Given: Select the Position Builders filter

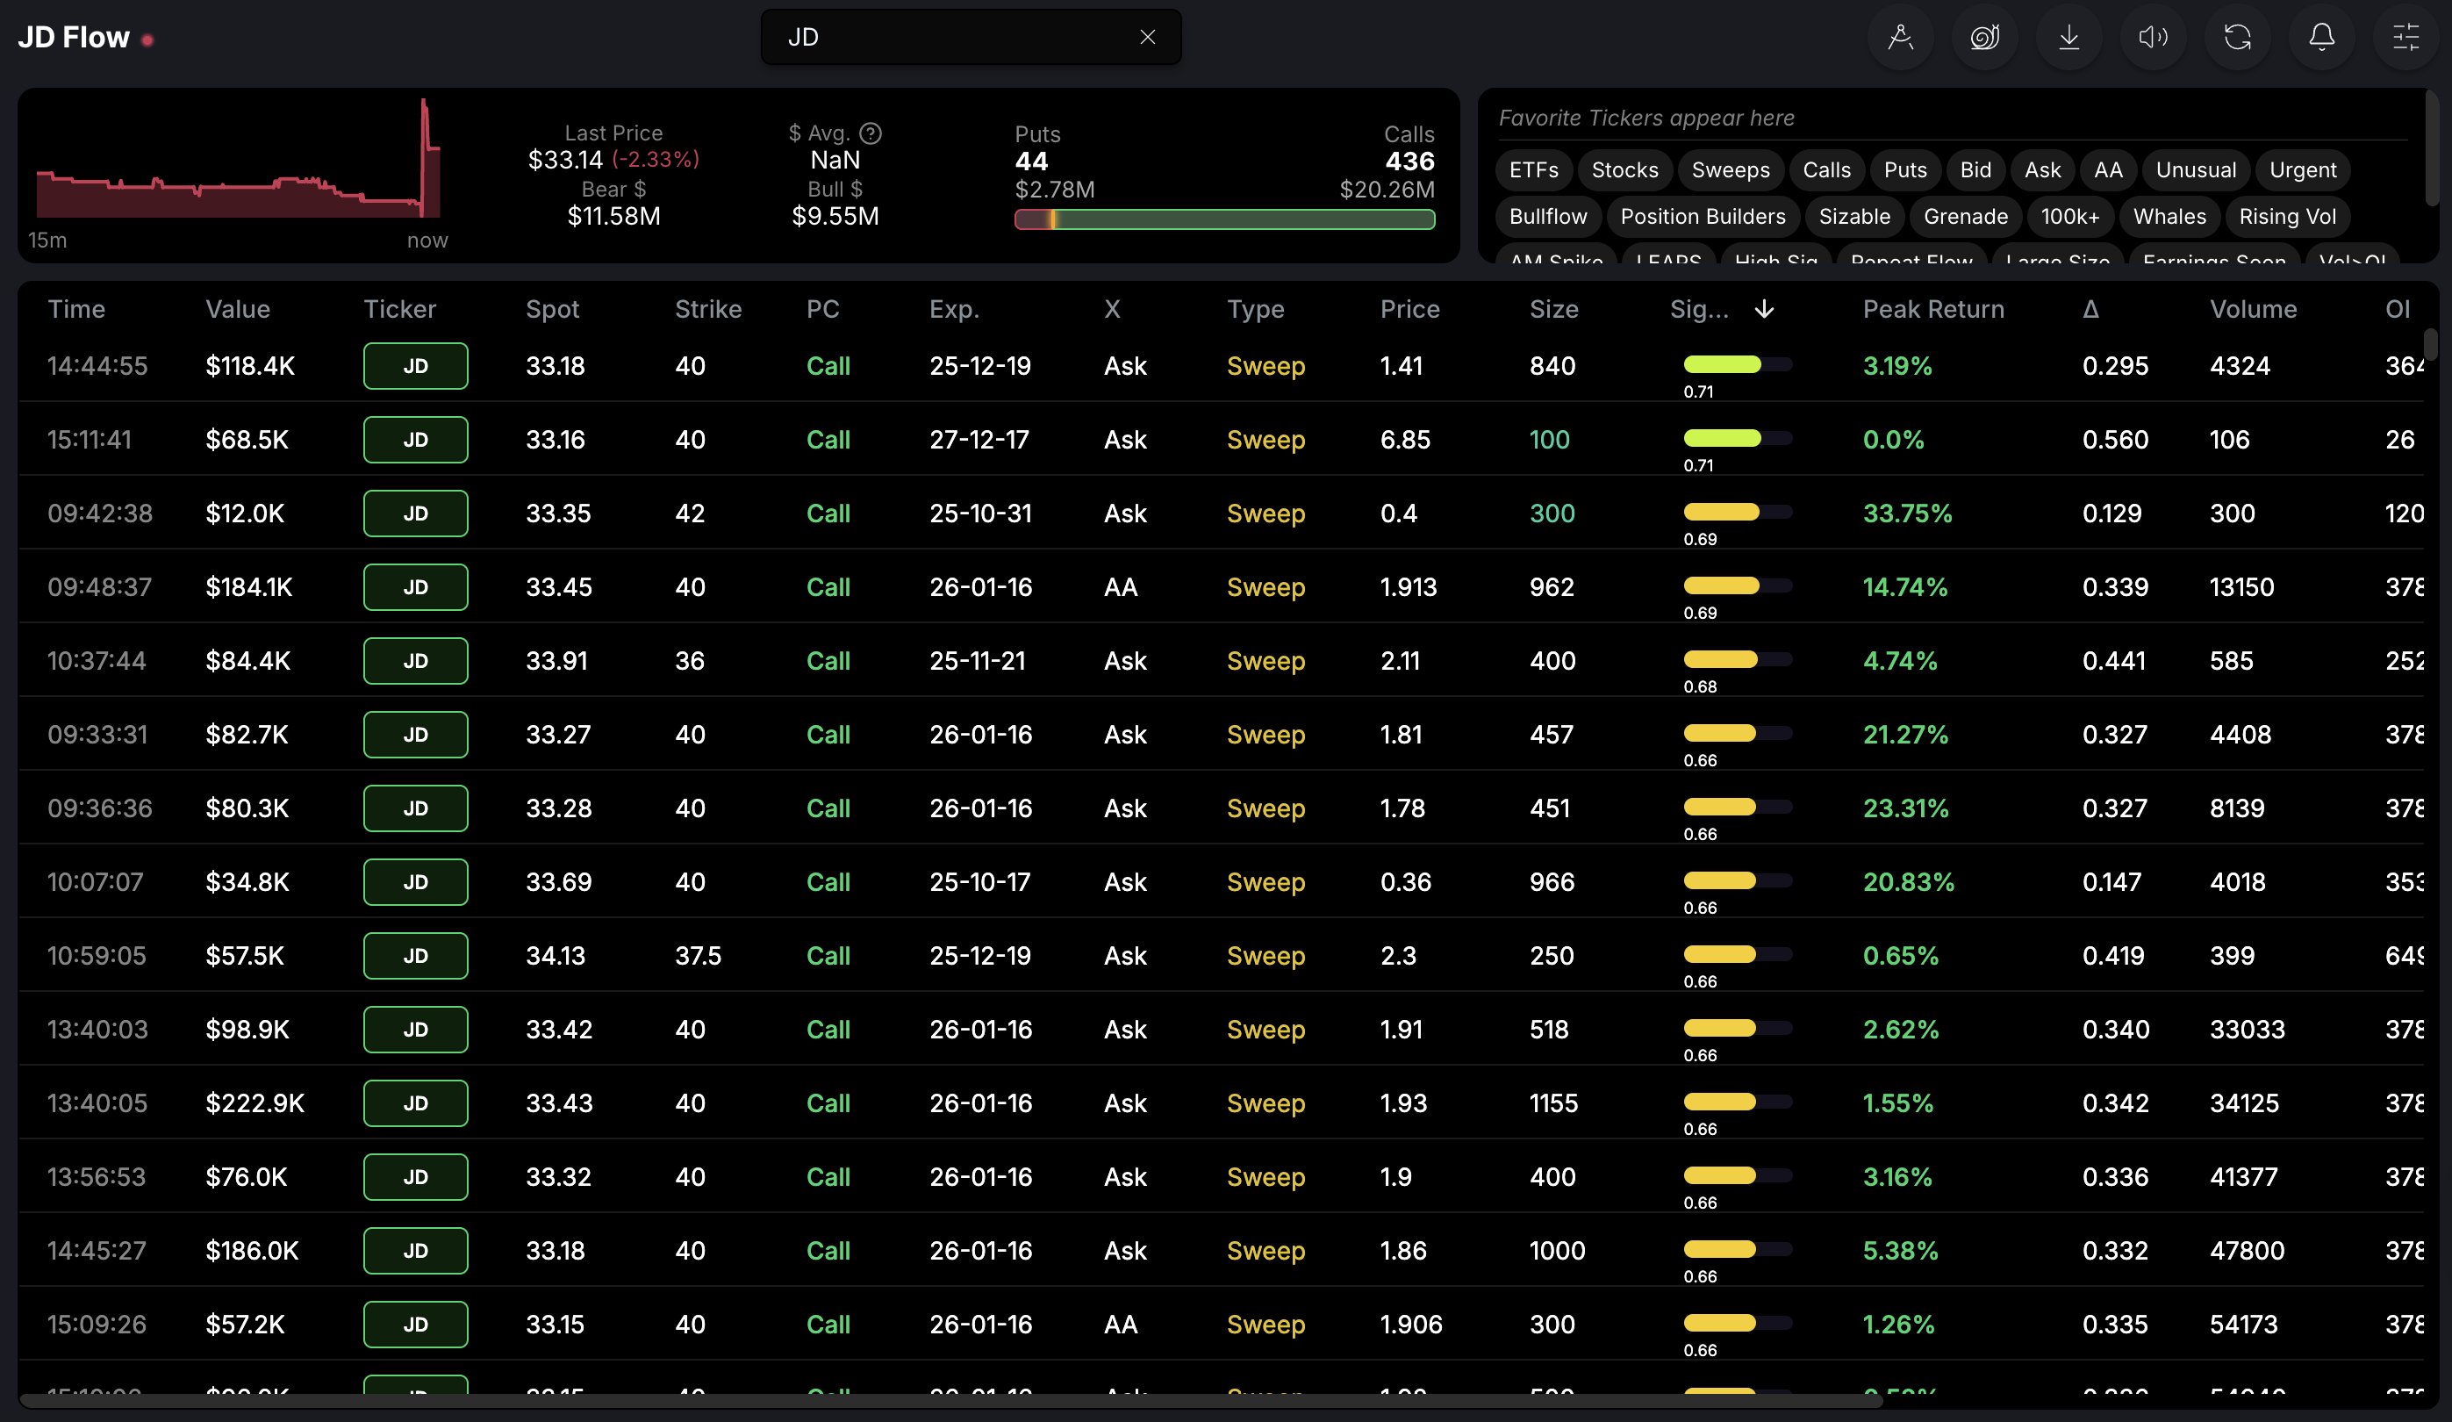Looking at the screenshot, I should (1702, 217).
